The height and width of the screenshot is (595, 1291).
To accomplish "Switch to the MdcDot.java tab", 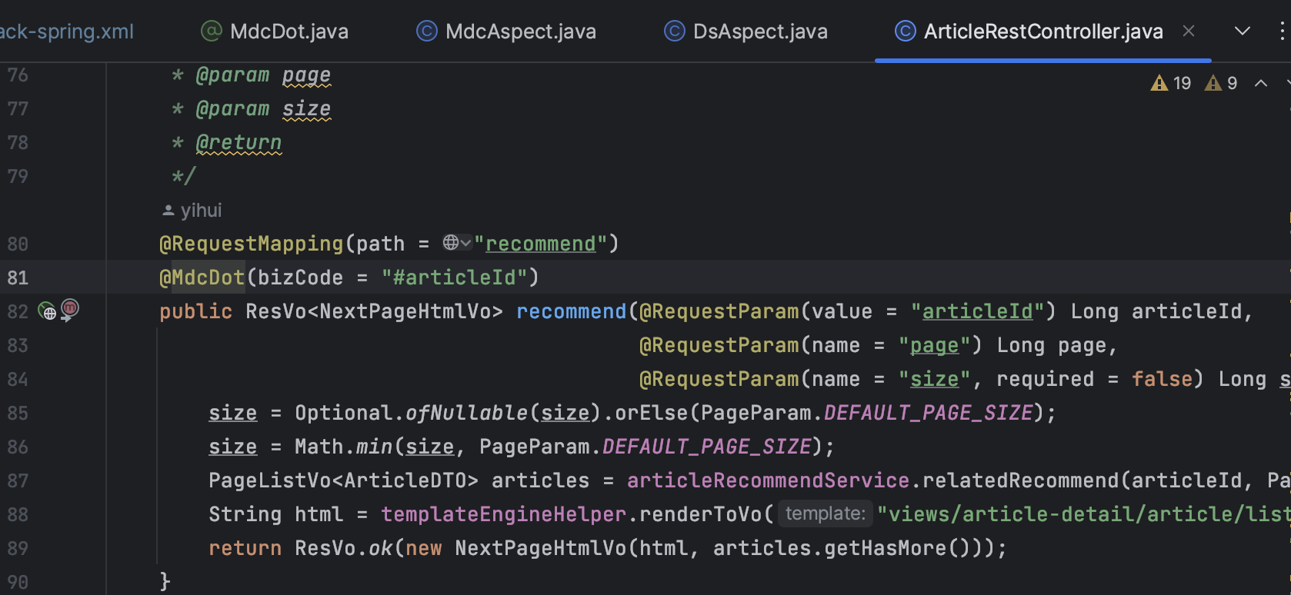I will (275, 32).
